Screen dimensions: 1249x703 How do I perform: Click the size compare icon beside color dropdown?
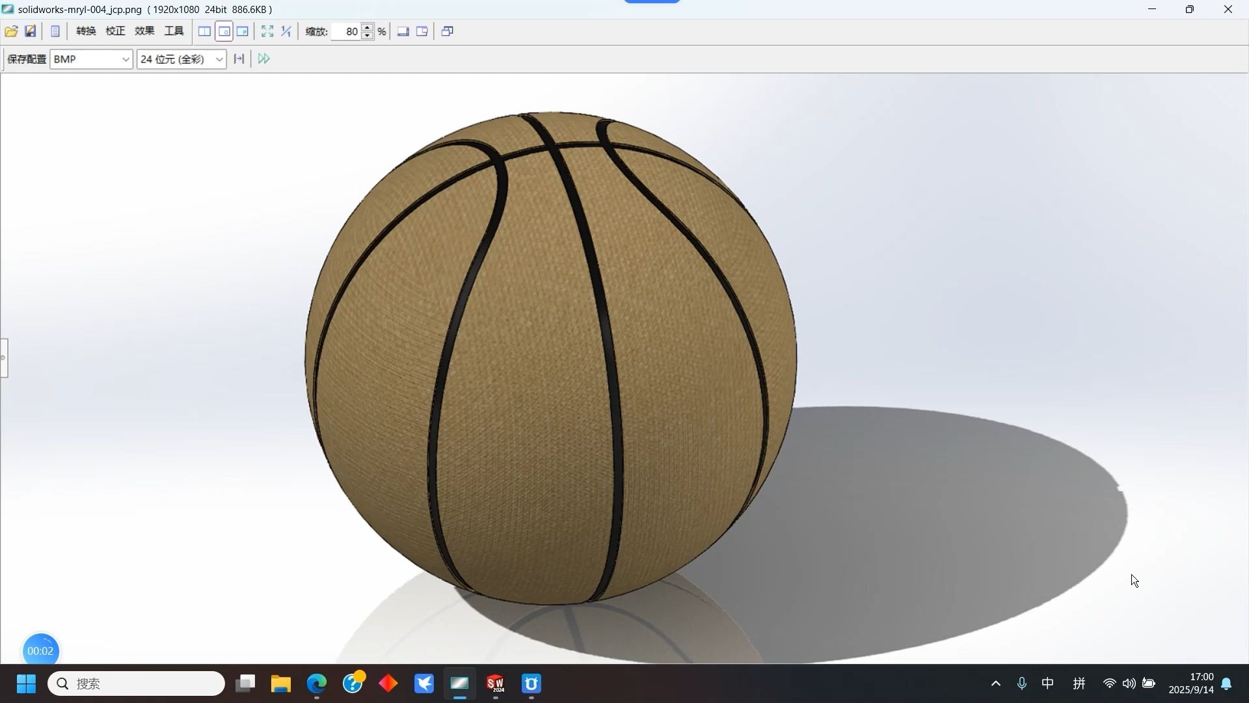(238, 59)
